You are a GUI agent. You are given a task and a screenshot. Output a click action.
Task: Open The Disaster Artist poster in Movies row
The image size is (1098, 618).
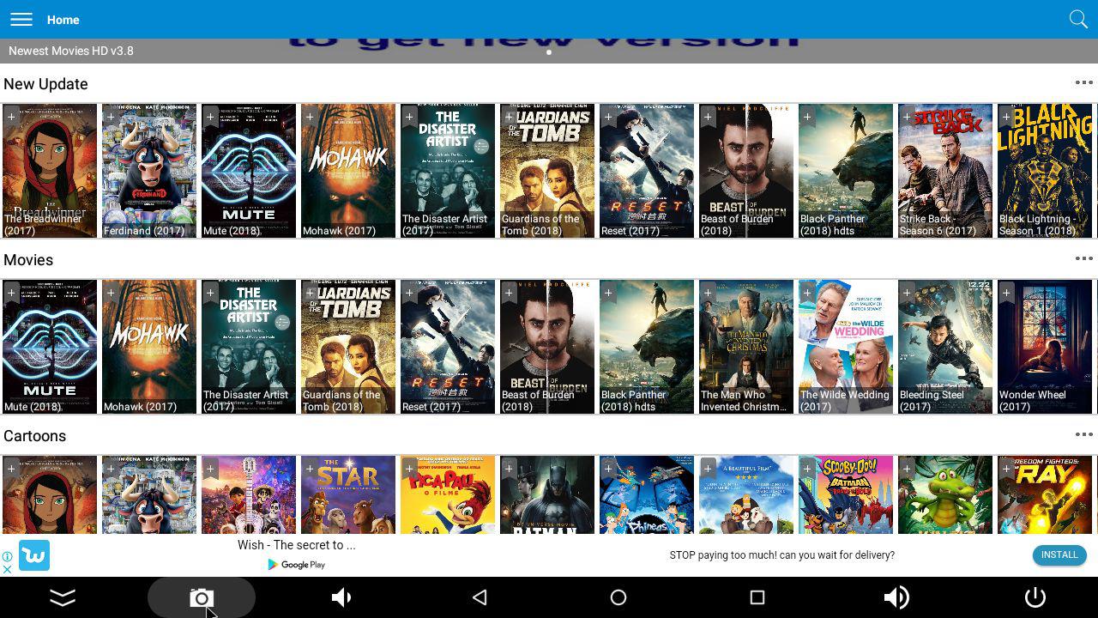(249, 347)
